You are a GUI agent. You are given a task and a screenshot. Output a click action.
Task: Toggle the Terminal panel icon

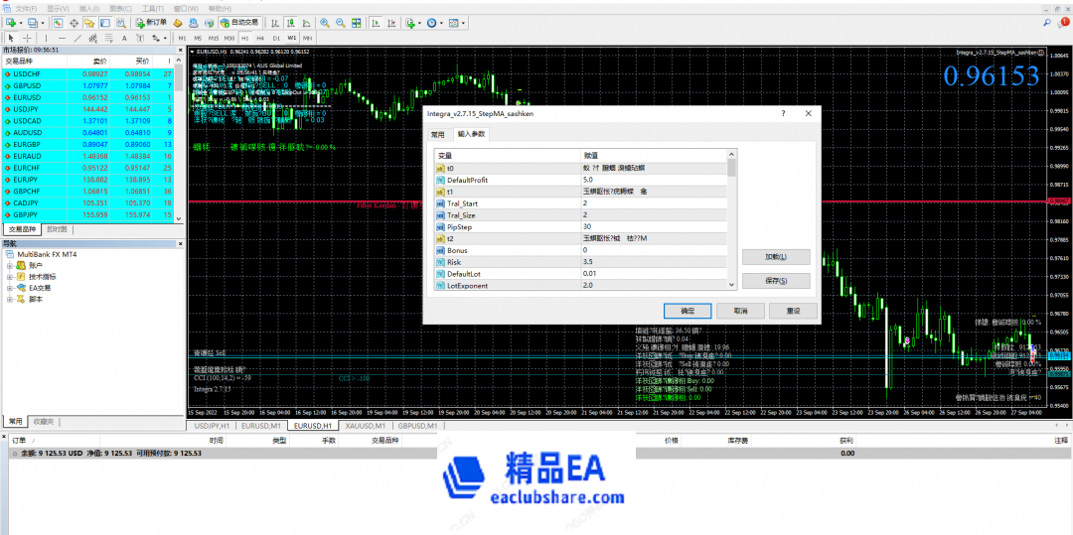[104, 23]
